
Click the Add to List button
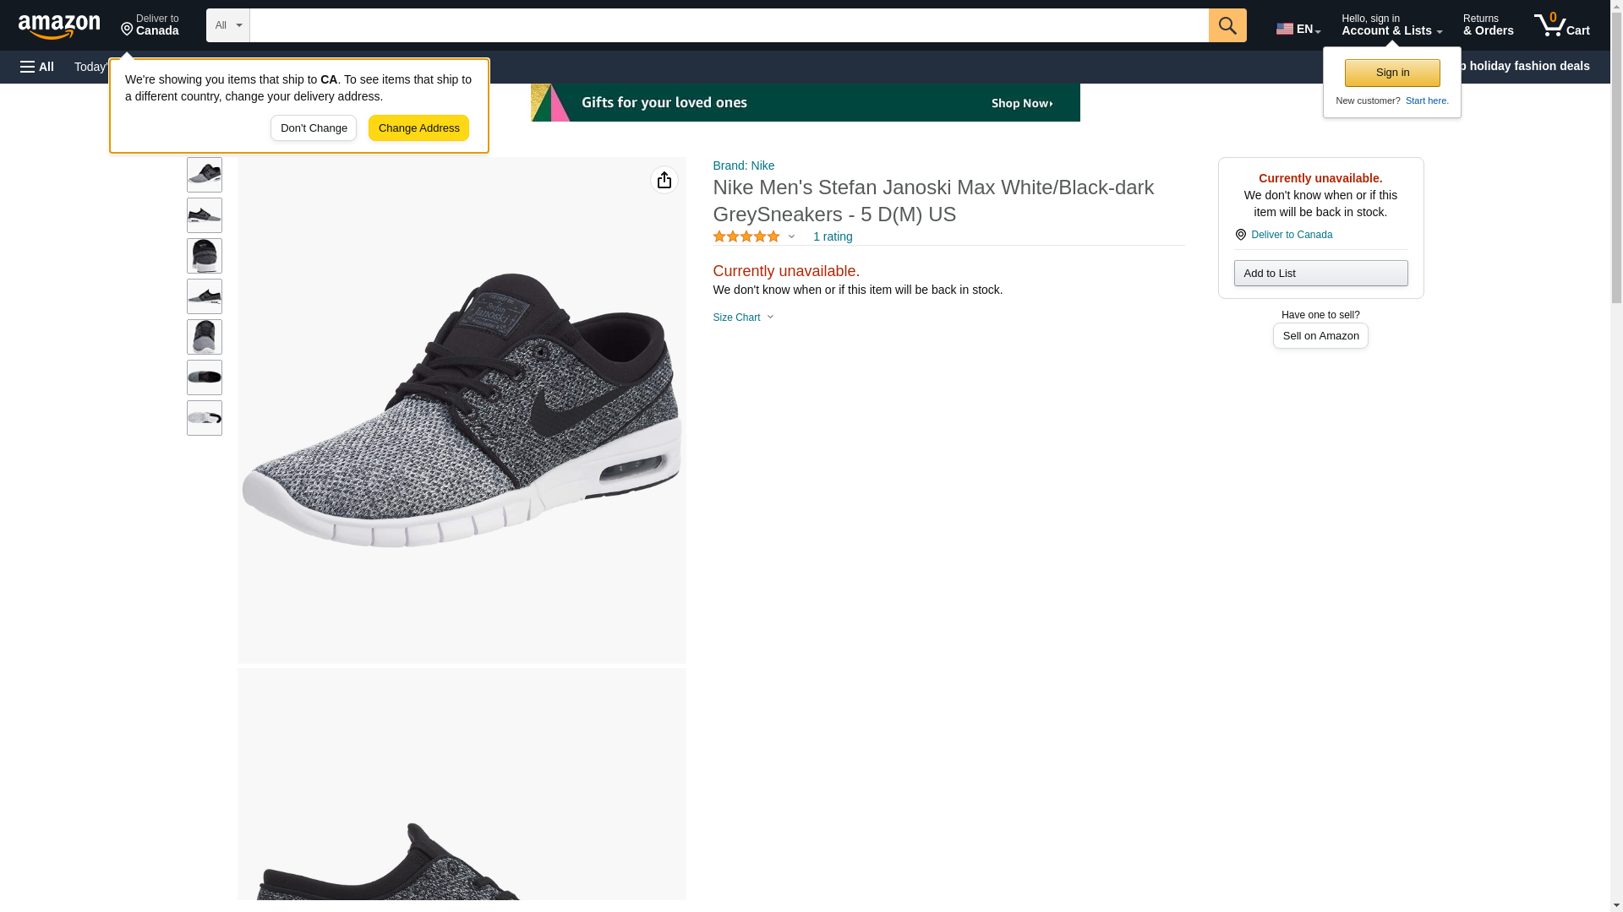tap(1320, 274)
